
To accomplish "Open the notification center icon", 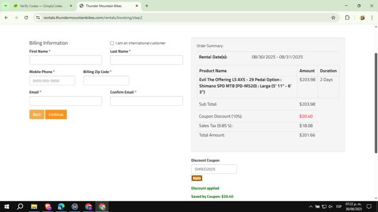I will click(369, 207).
